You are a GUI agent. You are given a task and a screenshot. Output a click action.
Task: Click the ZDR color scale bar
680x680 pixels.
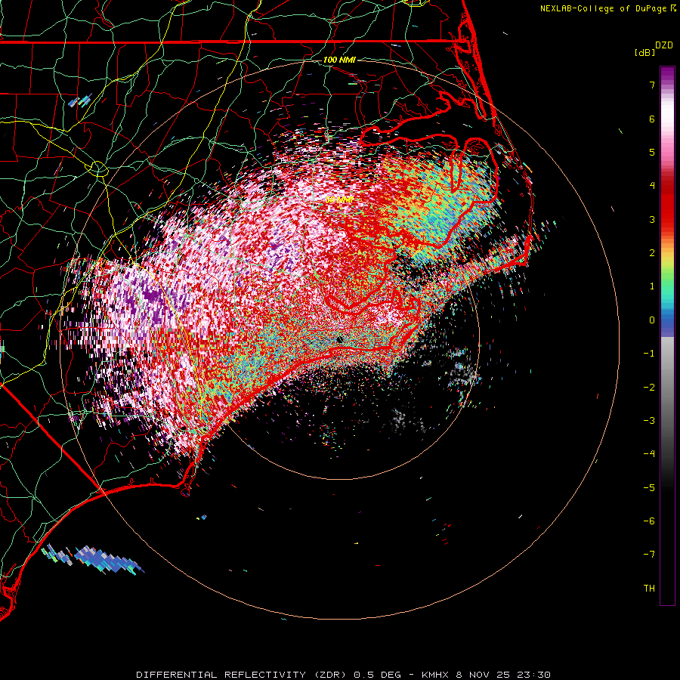point(667,336)
